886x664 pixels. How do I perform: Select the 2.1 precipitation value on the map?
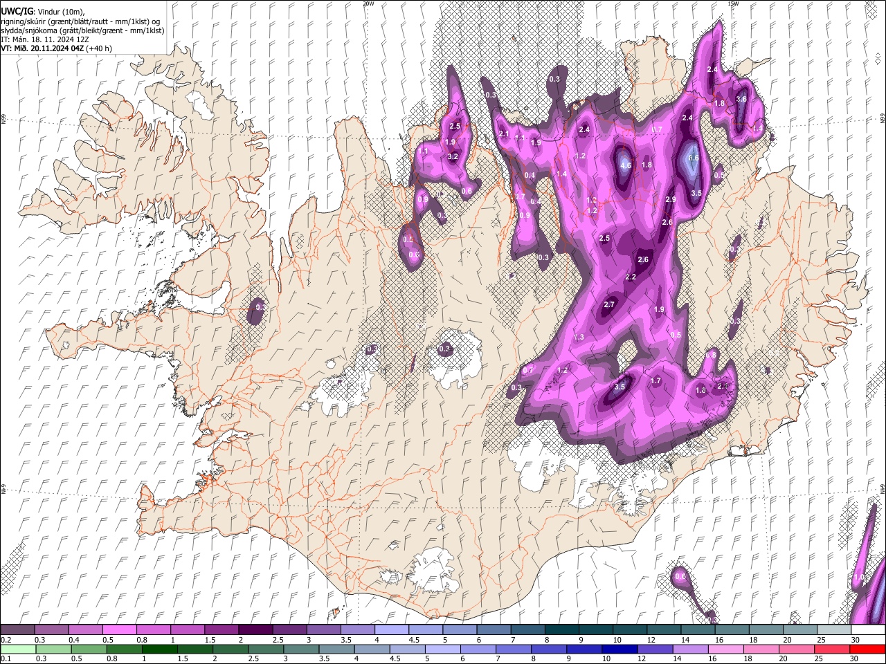tap(504, 134)
